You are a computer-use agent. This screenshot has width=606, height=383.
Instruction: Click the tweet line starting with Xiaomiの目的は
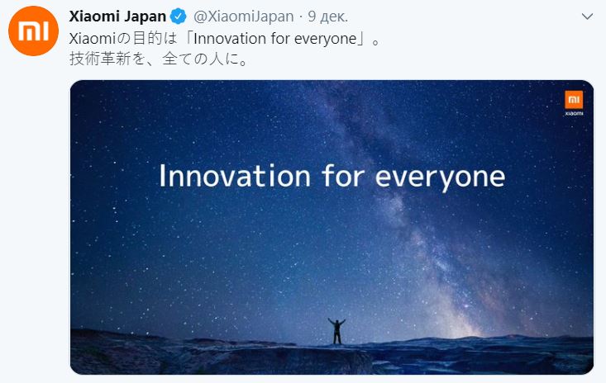pos(225,39)
